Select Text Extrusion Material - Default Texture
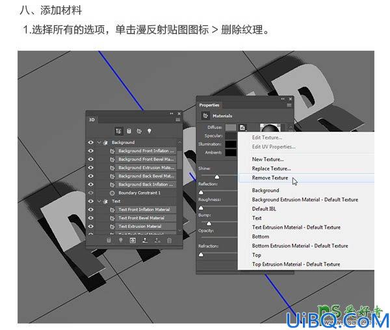The height and width of the screenshot is (330, 390). click(x=296, y=227)
